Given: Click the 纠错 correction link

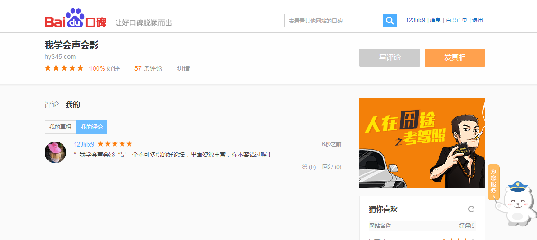Looking at the screenshot, I should [183, 68].
